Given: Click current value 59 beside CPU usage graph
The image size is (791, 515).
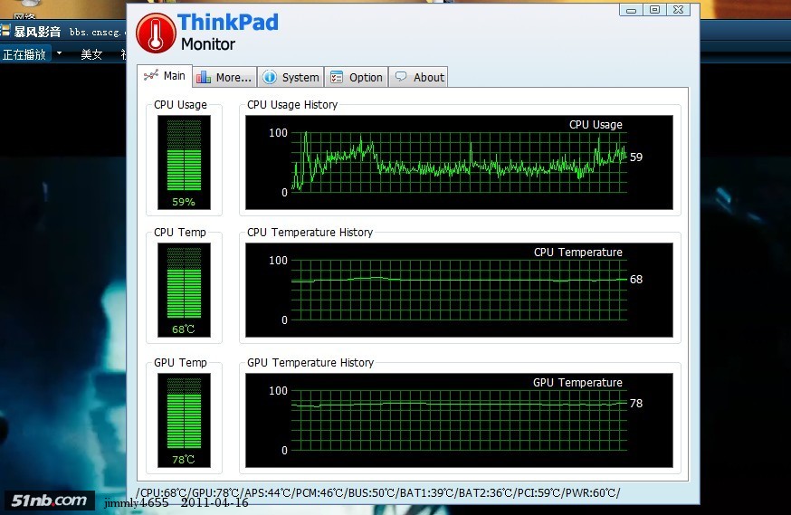Looking at the screenshot, I should [636, 157].
